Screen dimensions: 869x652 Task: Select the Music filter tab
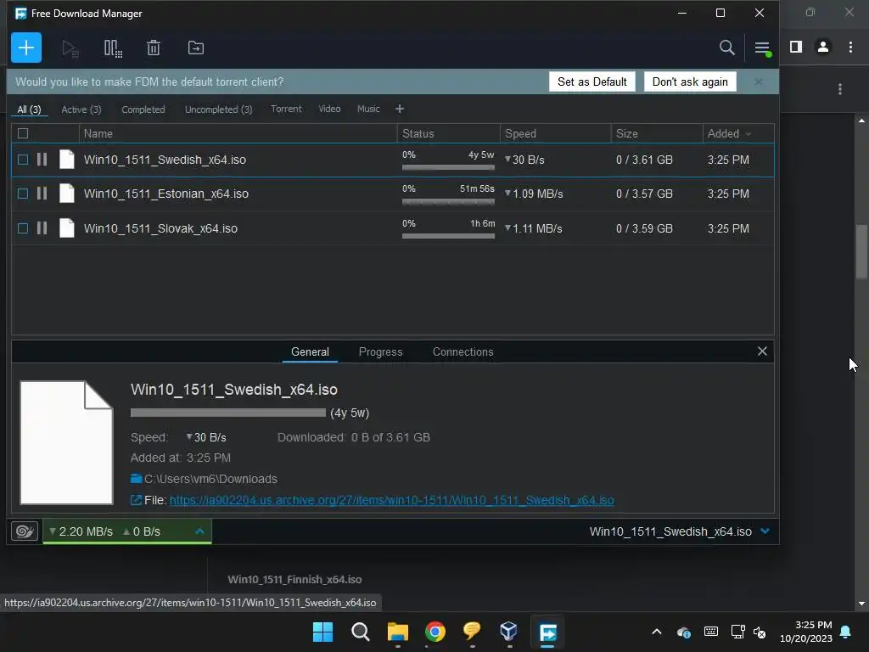(x=368, y=109)
